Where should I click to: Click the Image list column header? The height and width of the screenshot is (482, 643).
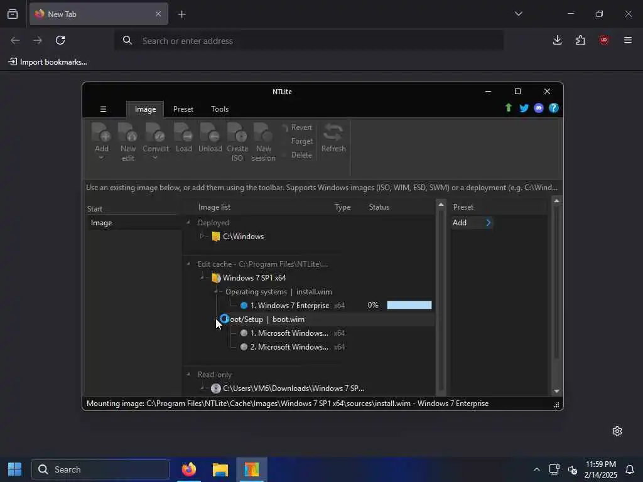pyautogui.click(x=214, y=207)
